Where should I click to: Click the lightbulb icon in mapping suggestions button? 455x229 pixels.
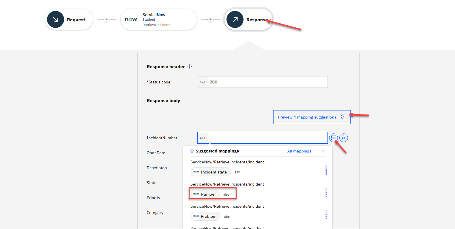(342, 117)
